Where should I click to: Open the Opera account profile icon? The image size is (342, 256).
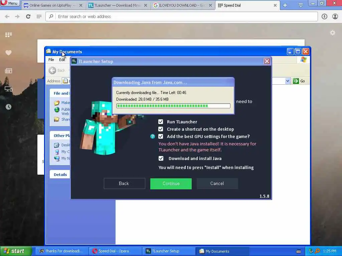click(x=335, y=16)
